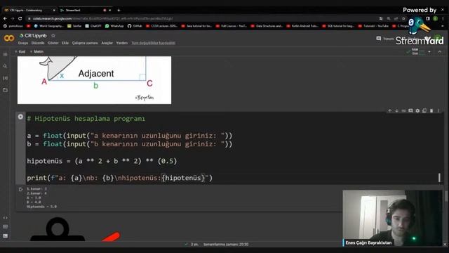Move the code cell down
The width and height of the screenshot is (449, 253).
click(x=396, y=111)
